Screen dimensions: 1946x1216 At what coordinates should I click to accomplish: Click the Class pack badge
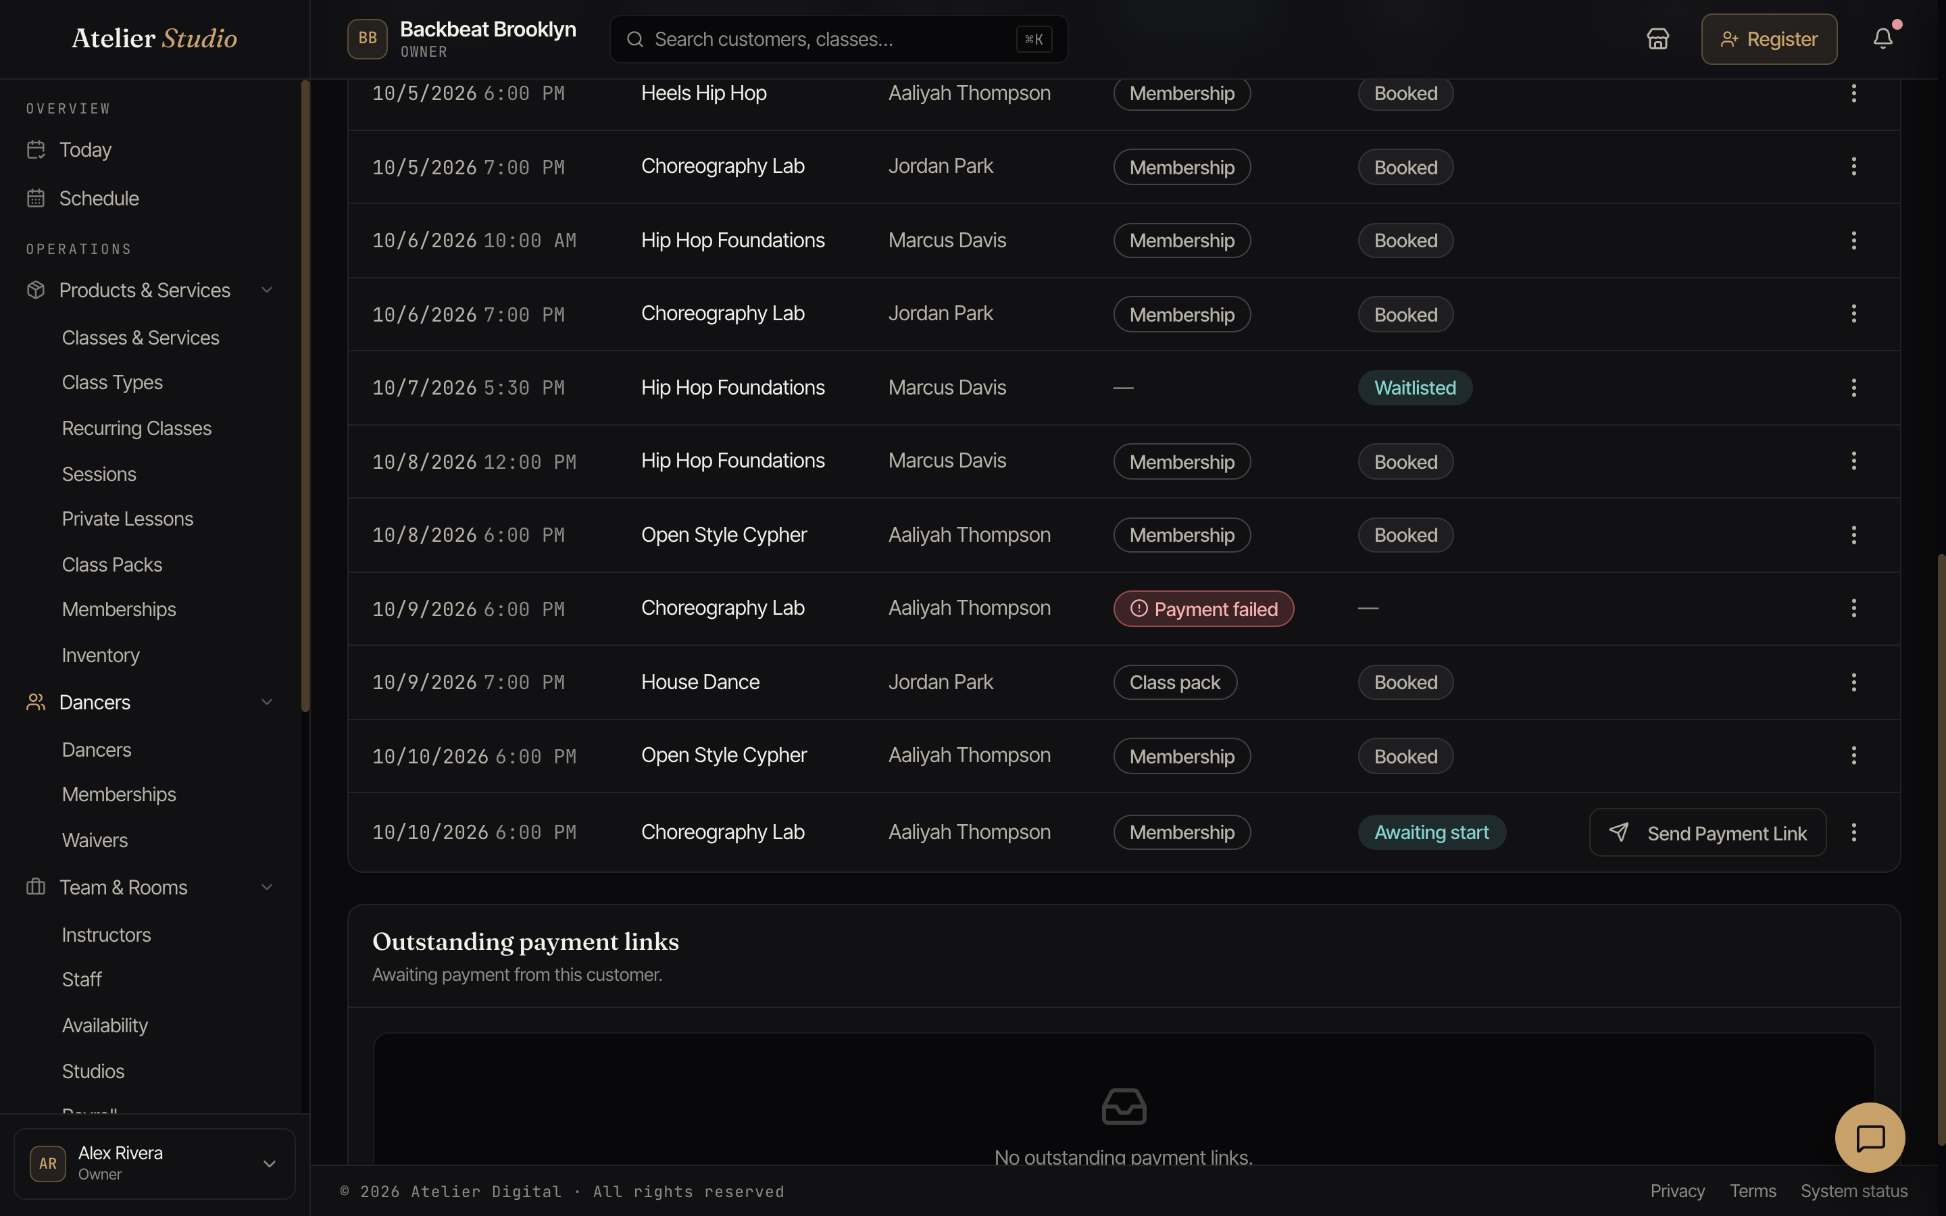1174,682
